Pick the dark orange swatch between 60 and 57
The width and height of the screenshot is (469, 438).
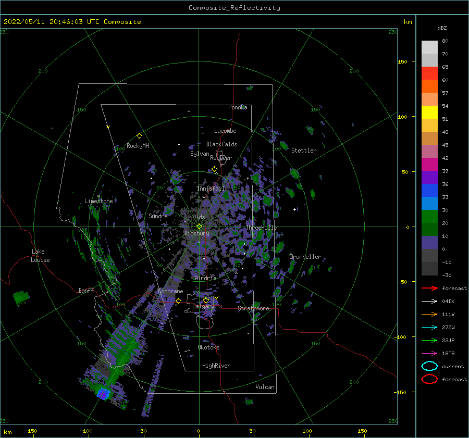429,86
